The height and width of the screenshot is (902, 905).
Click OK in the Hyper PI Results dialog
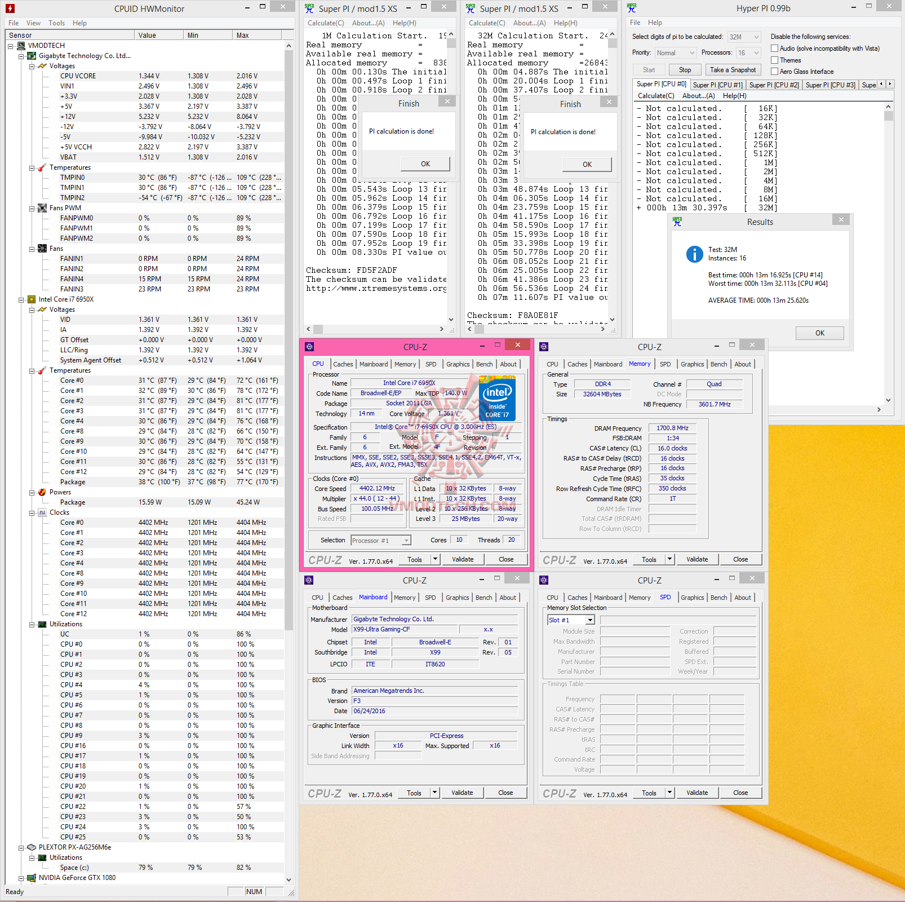tap(820, 333)
